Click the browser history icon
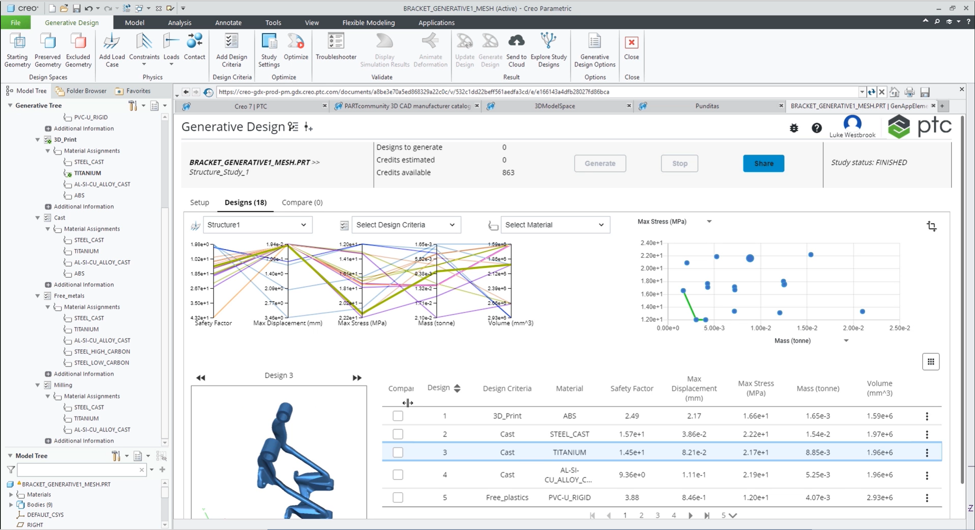The image size is (975, 530). tap(208, 92)
